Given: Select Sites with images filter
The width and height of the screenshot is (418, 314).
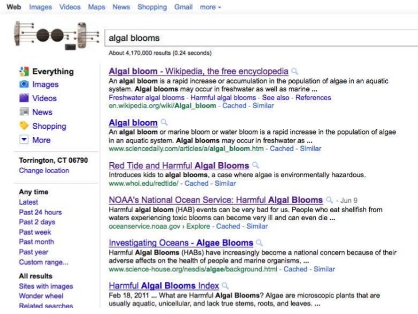Looking at the screenshot, I should pyautogui.click(x=46, y=286).
